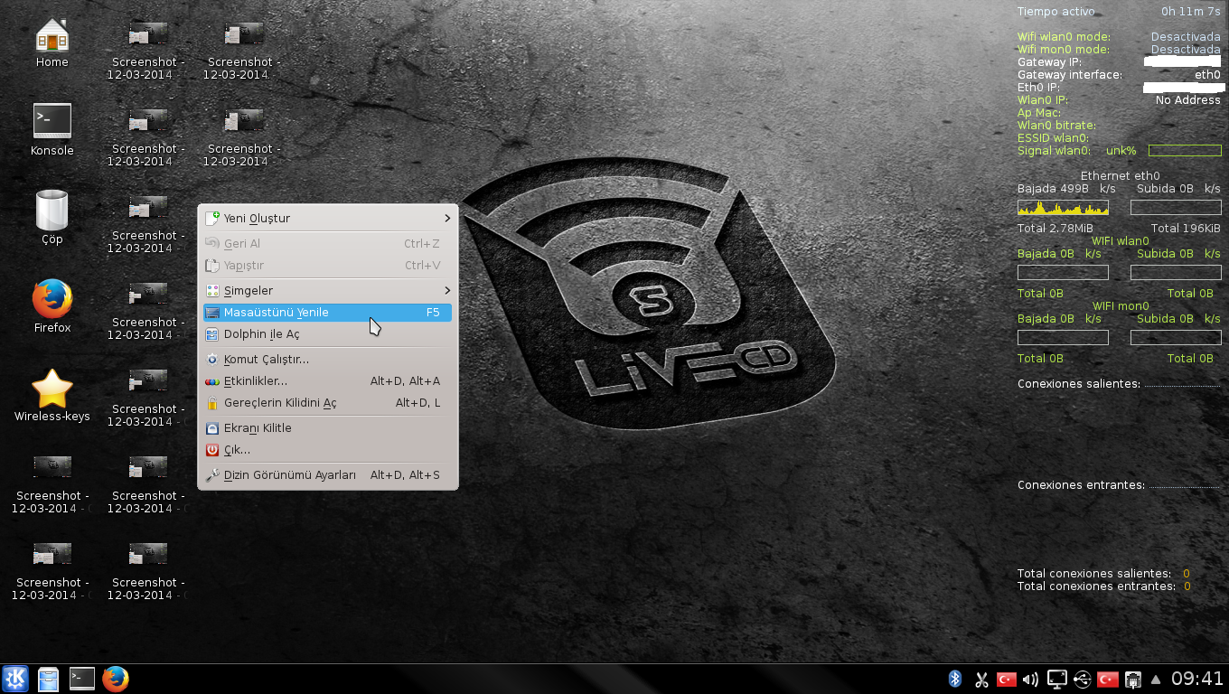Screen dimensions: 1229x694
Task: Open the volume speaker tray icon
Action: coord(1030,679)
